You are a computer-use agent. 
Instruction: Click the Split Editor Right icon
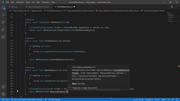(172, 7)
